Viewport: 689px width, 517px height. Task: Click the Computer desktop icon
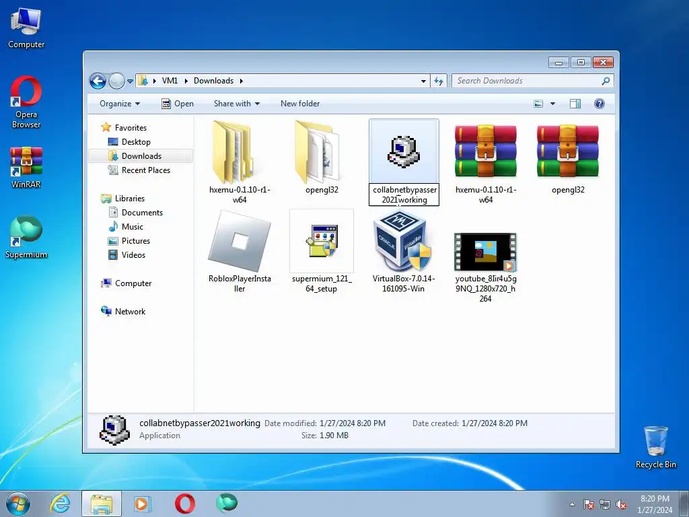pos(26,28)
